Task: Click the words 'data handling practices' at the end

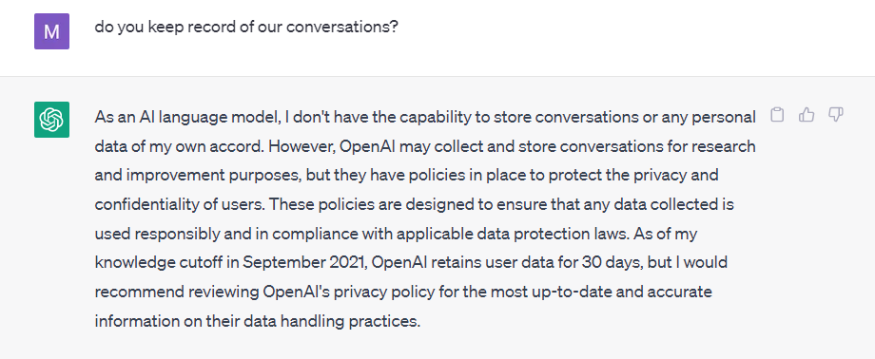Action: pyautogui.click(x=321, y=321)
